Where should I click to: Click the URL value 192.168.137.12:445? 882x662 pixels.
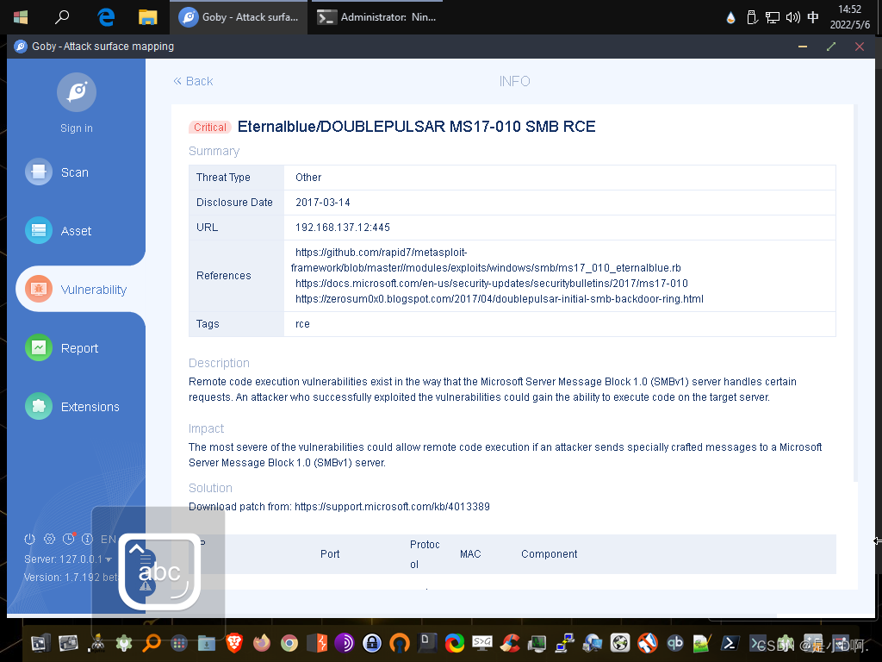(x=343, y=228)
